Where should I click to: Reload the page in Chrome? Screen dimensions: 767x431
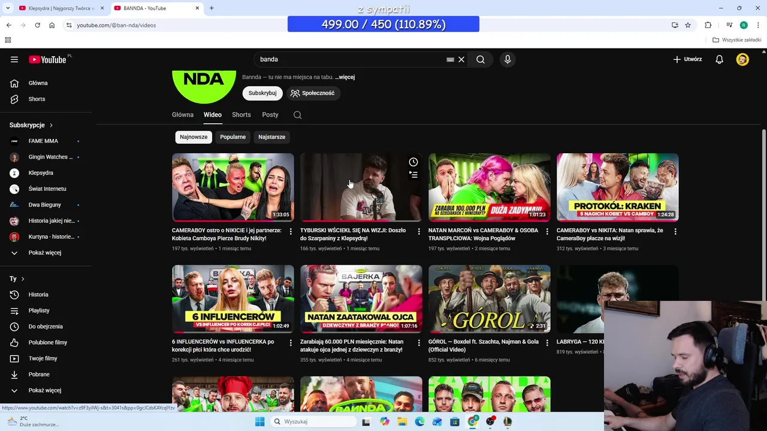[37, 25]
